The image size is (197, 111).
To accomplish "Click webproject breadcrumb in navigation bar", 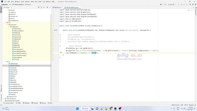I will (5, 4).
